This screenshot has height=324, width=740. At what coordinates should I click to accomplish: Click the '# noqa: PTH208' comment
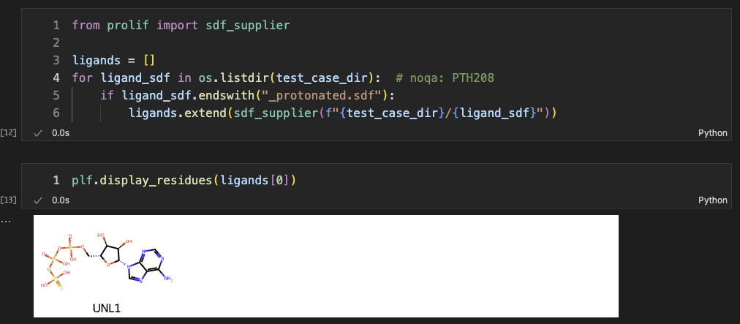[x=445, y=78]
